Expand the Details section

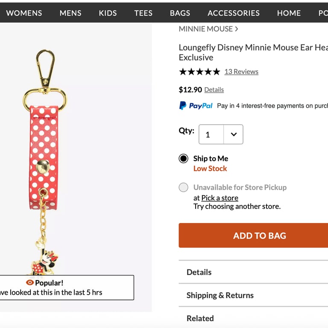coord(199,272)
